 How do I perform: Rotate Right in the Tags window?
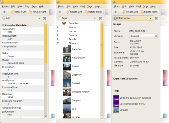click(x=93, y=12)
